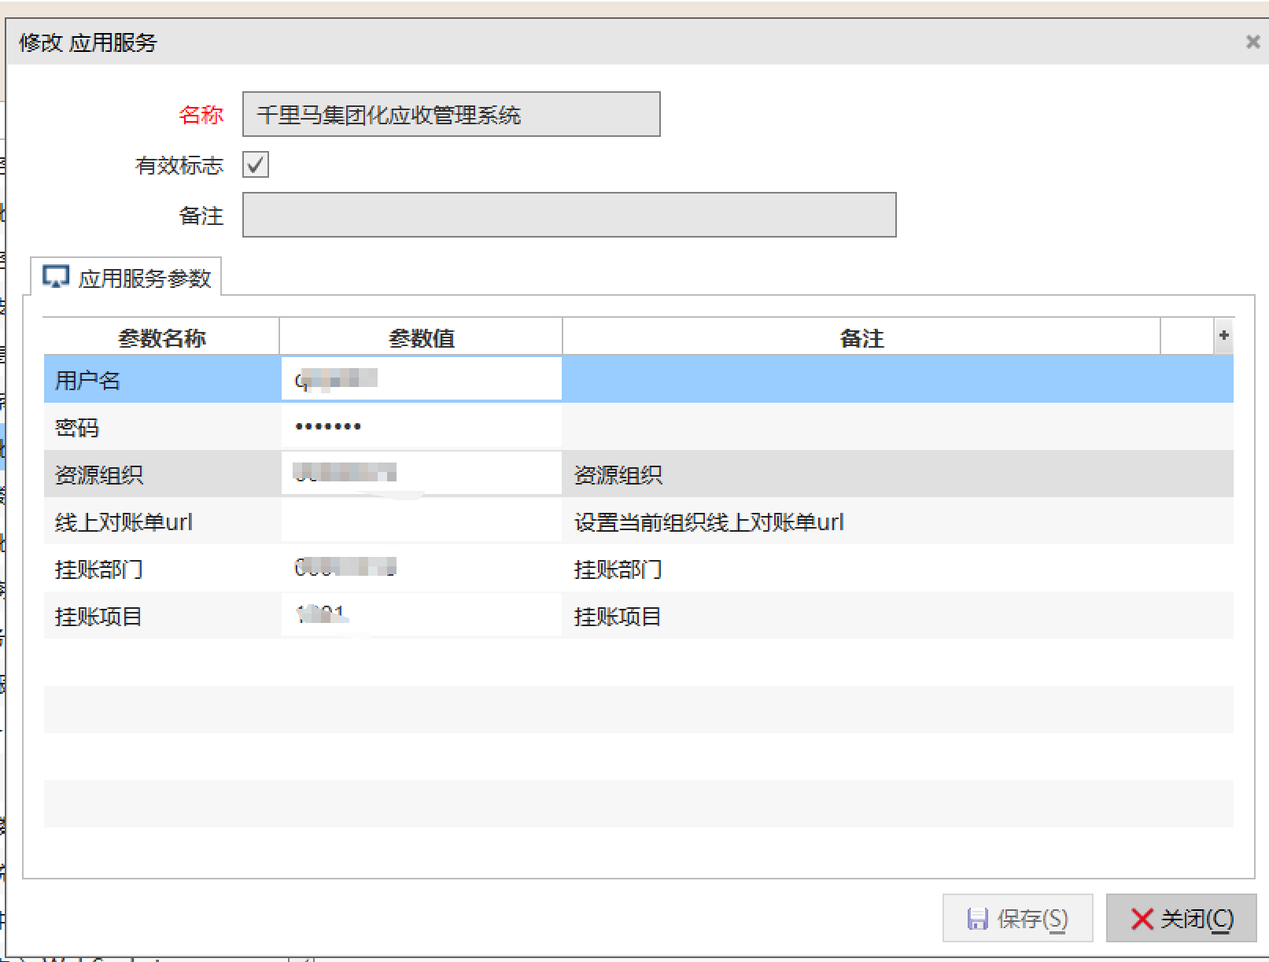This screenshot has width=1269, height=962.
Task: Select the 密码 row name cell
Action: tap(162, 427)
